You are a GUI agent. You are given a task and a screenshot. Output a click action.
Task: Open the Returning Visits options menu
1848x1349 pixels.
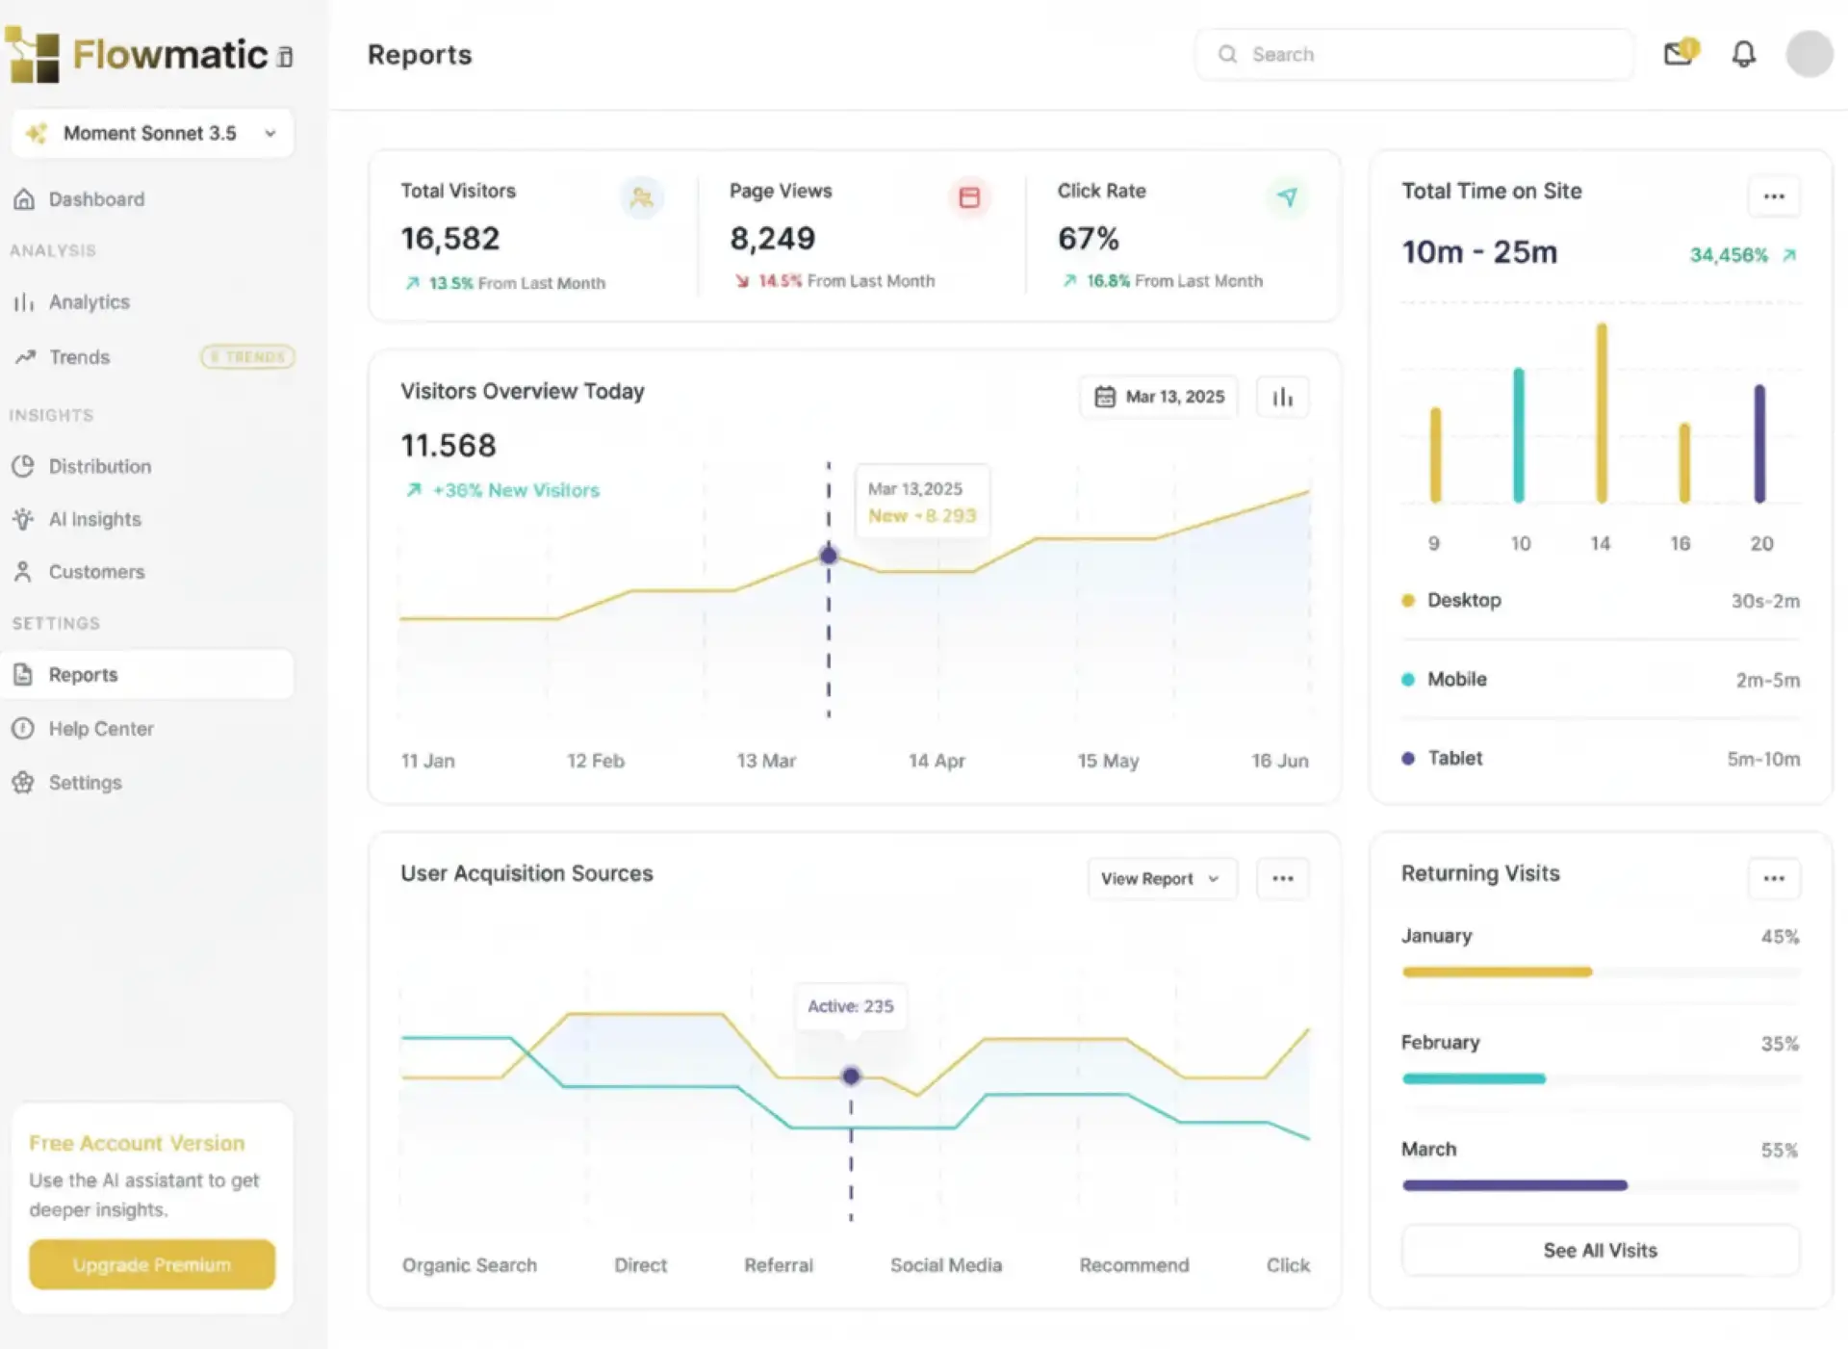(x=1775, y=878)
